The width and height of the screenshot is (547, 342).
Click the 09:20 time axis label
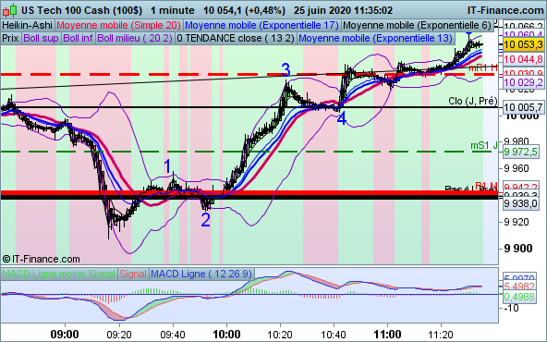click(119, 335)
